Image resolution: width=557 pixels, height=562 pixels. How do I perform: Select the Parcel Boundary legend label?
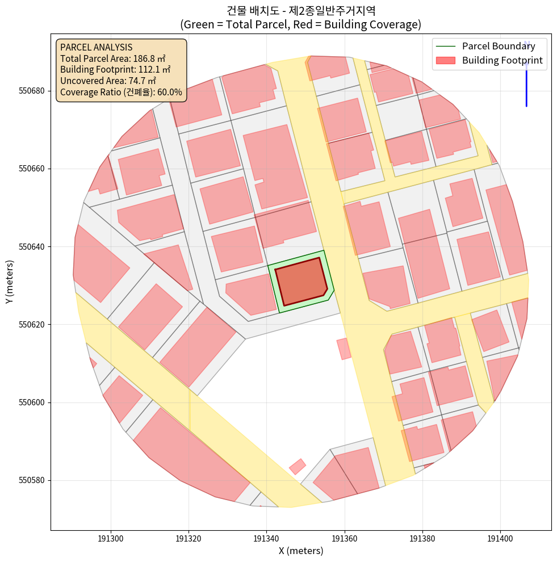tap(498, 46)
